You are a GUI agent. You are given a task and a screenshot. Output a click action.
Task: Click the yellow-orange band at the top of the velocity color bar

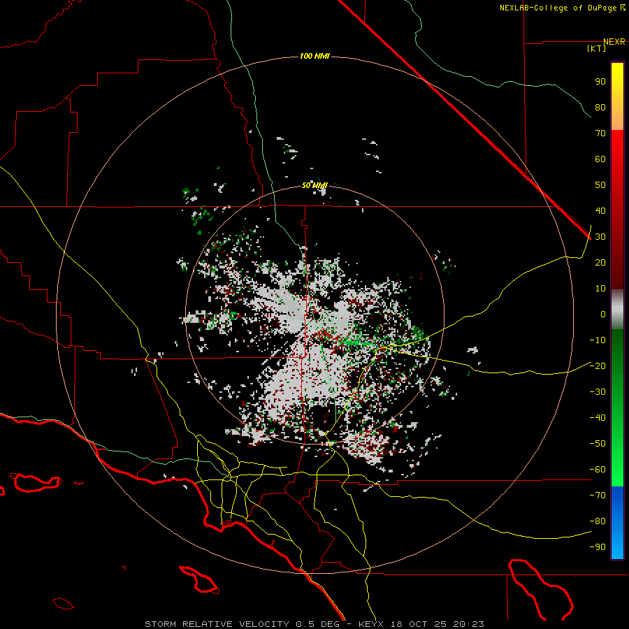tap(617, 96)
